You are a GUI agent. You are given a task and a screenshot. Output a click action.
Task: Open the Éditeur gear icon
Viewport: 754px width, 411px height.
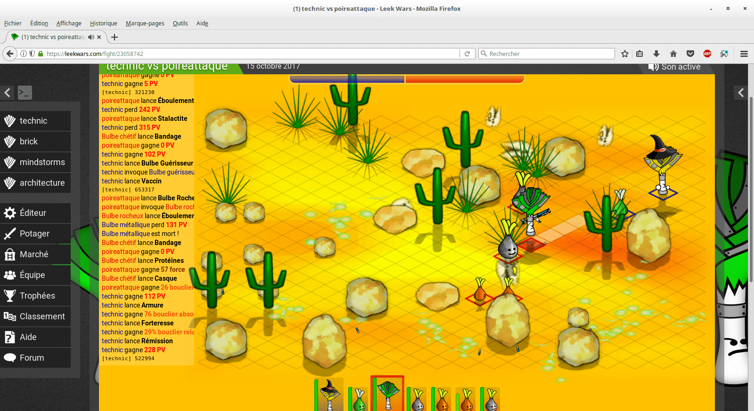(10, 213)
